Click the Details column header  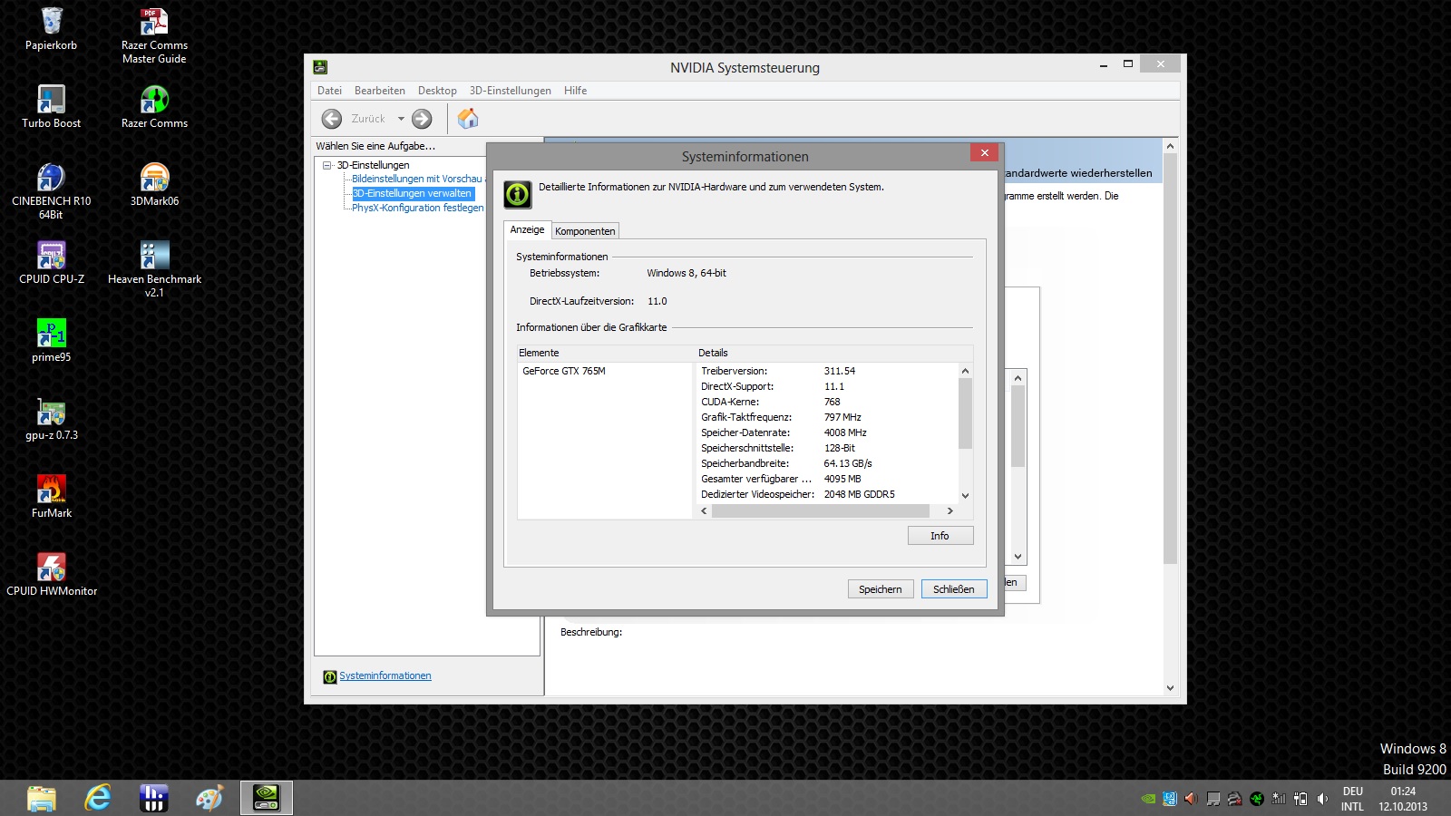(833, 353)
